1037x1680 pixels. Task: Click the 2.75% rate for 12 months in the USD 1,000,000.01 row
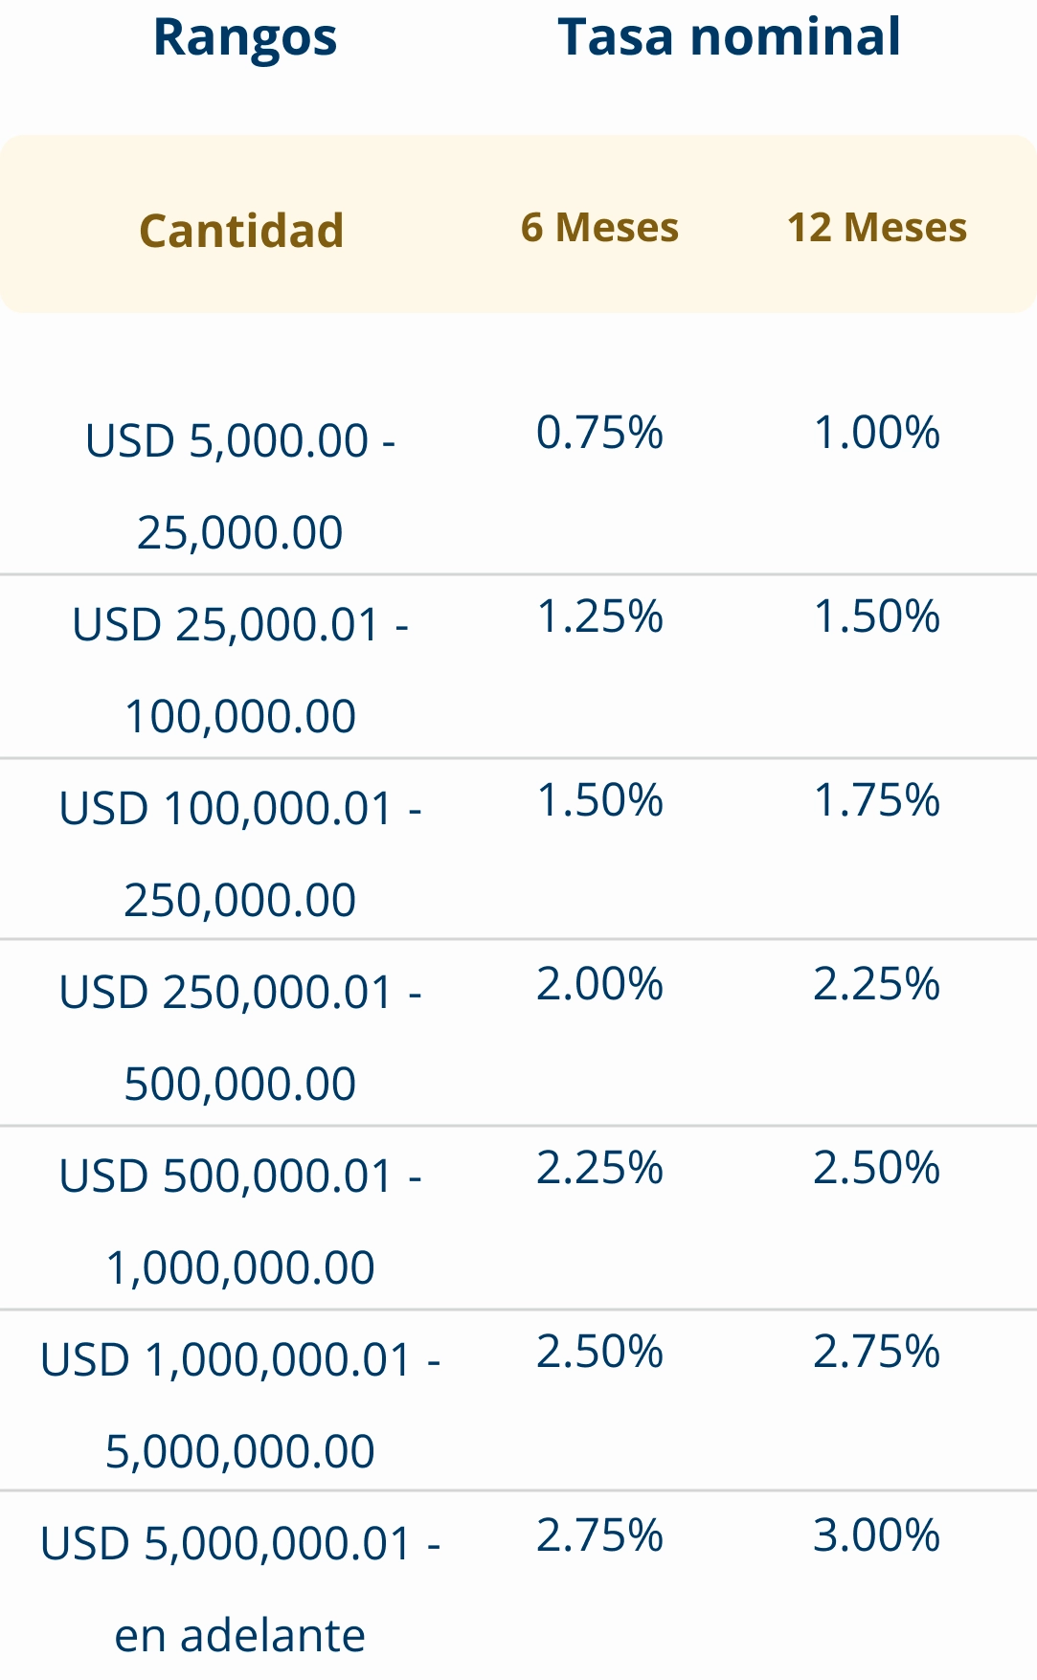coord(876,1352)
